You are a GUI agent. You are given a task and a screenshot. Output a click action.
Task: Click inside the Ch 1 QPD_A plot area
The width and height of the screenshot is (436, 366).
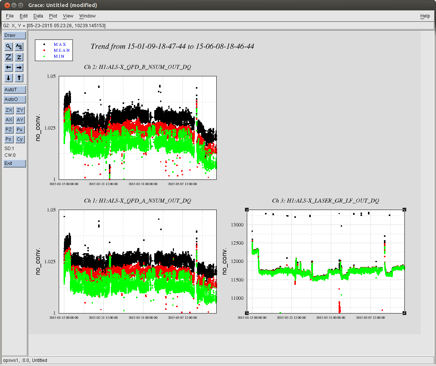[138, 261]
